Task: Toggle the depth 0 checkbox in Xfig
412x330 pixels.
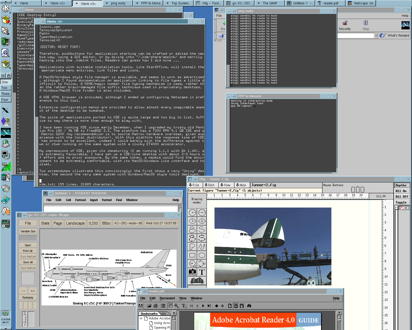Action: coord(401,208)
